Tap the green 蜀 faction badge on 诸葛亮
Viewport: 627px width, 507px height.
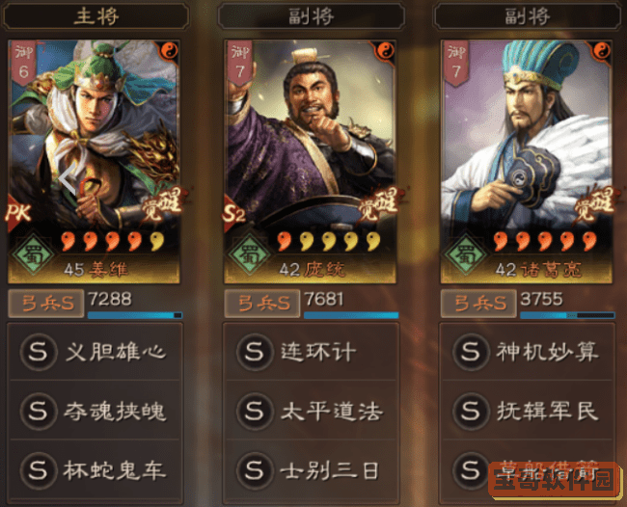(466, 253)
